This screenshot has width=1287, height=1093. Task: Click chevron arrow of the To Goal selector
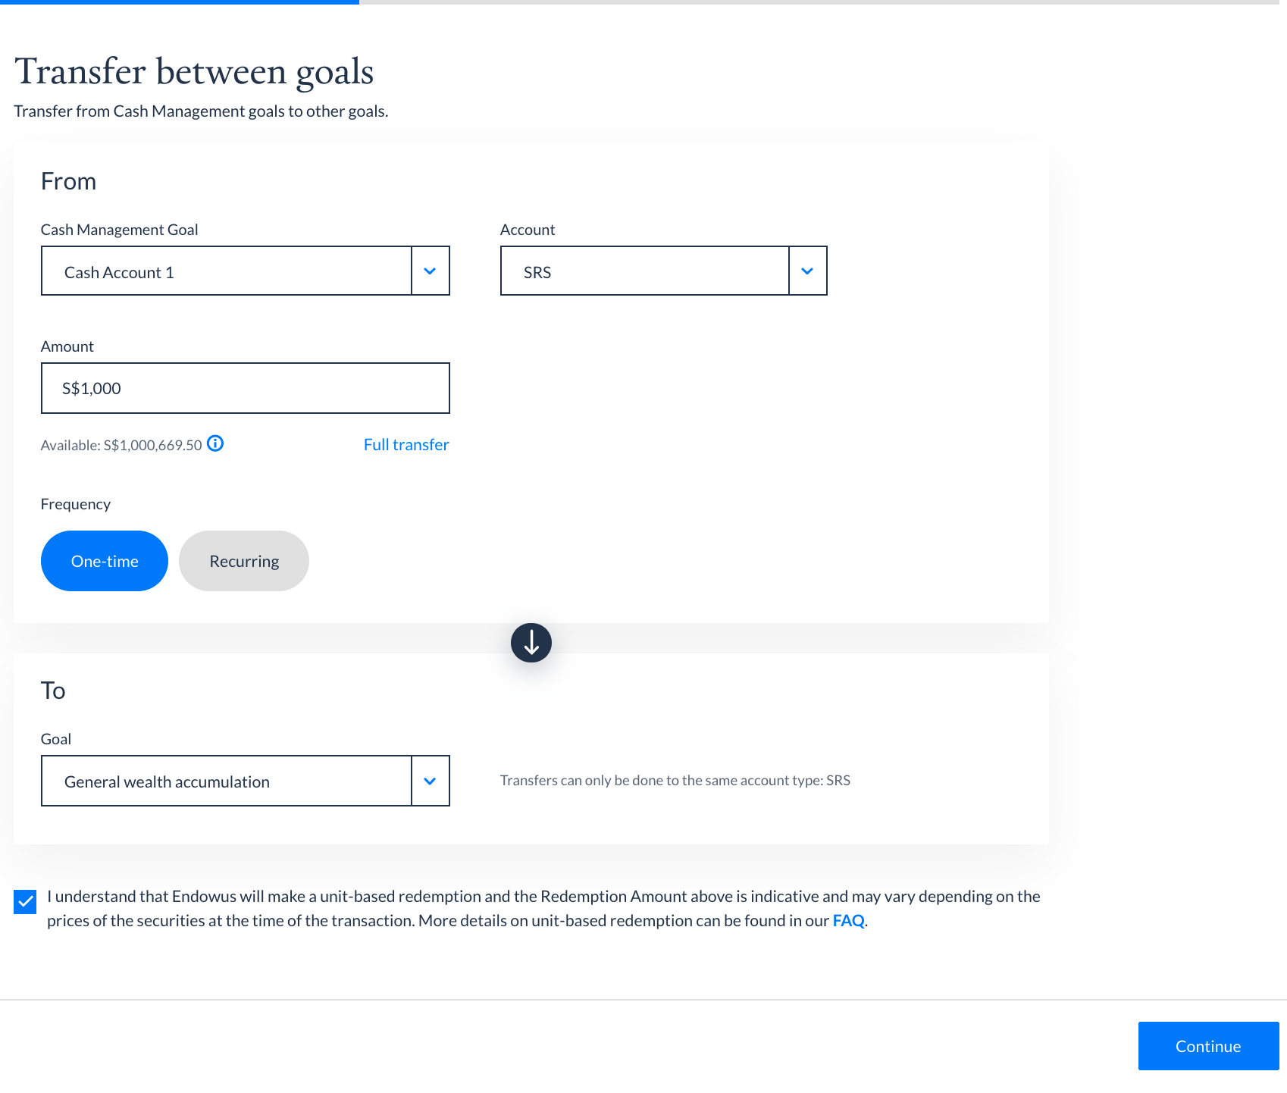click(430, 781)
